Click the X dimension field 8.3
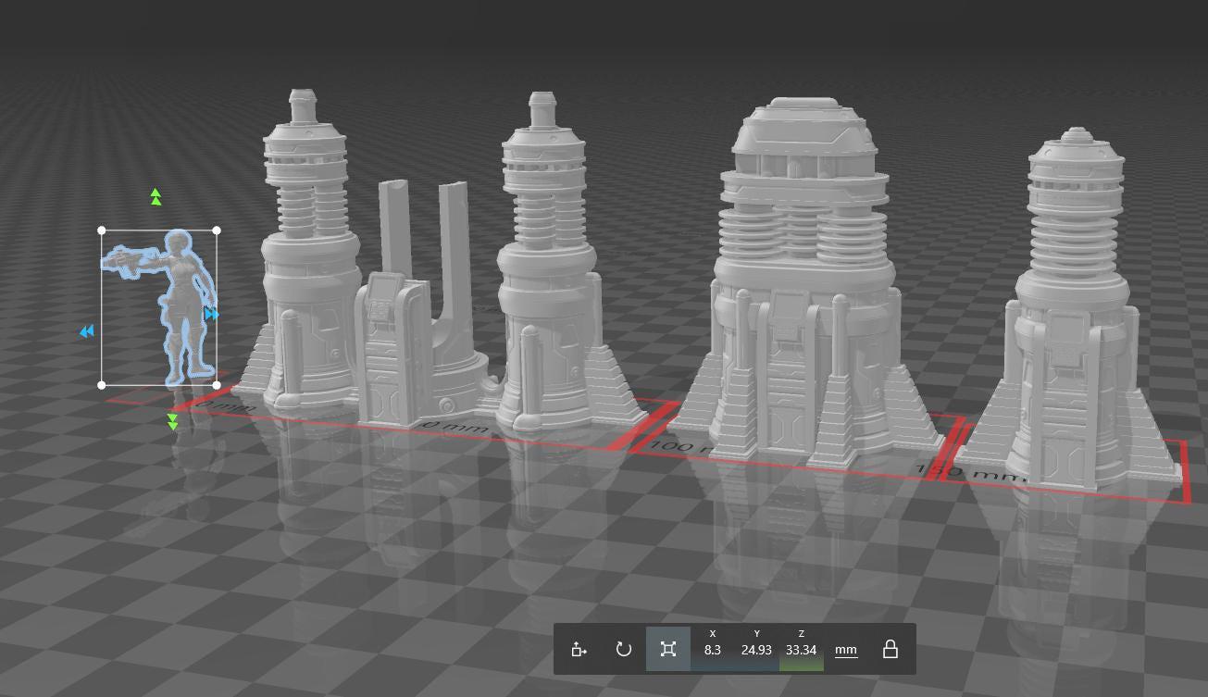 [x=712, y=650]
